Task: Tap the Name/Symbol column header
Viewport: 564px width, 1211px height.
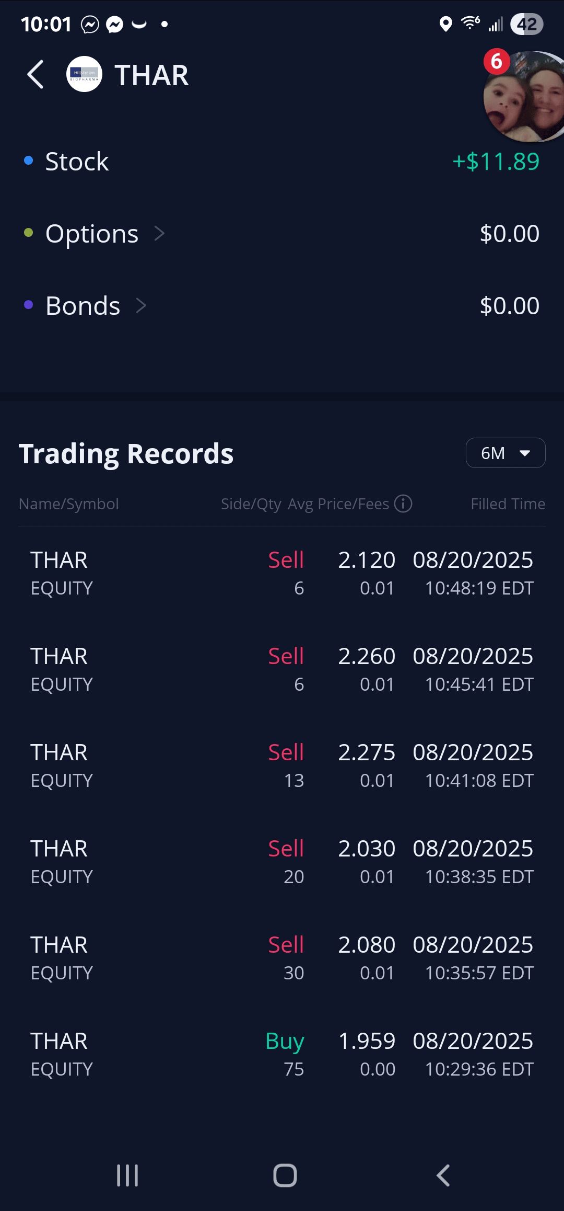Action: pos(69,504)
